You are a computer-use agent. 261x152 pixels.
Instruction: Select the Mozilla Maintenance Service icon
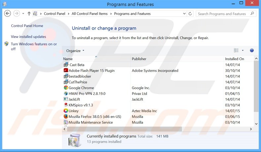point(66,122)
